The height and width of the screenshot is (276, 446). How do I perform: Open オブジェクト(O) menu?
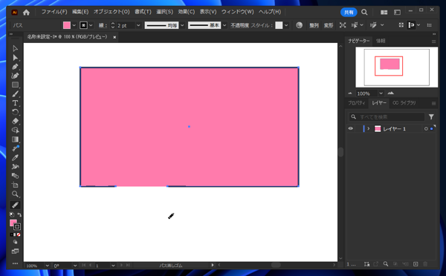tap(111, 12)
